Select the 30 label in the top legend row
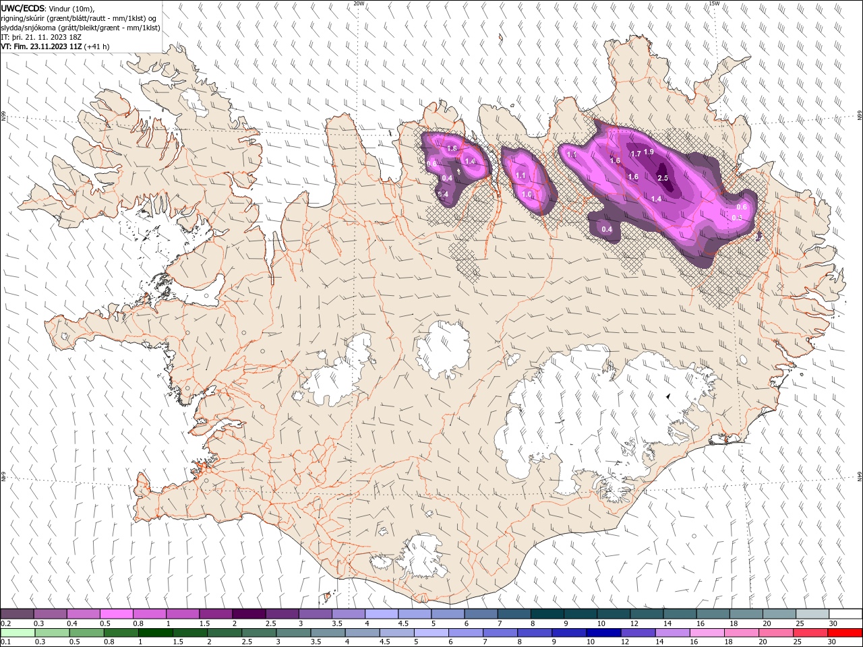This screenshot has width=863, height=647. pos(833,623)
